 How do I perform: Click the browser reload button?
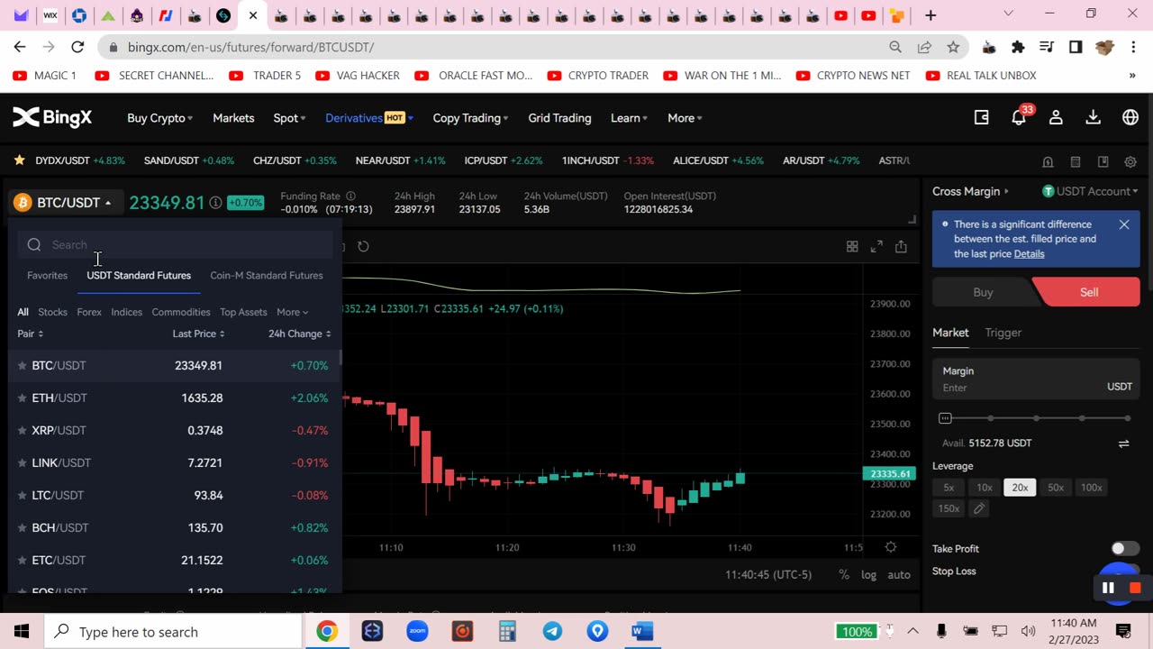click(77, 47)
